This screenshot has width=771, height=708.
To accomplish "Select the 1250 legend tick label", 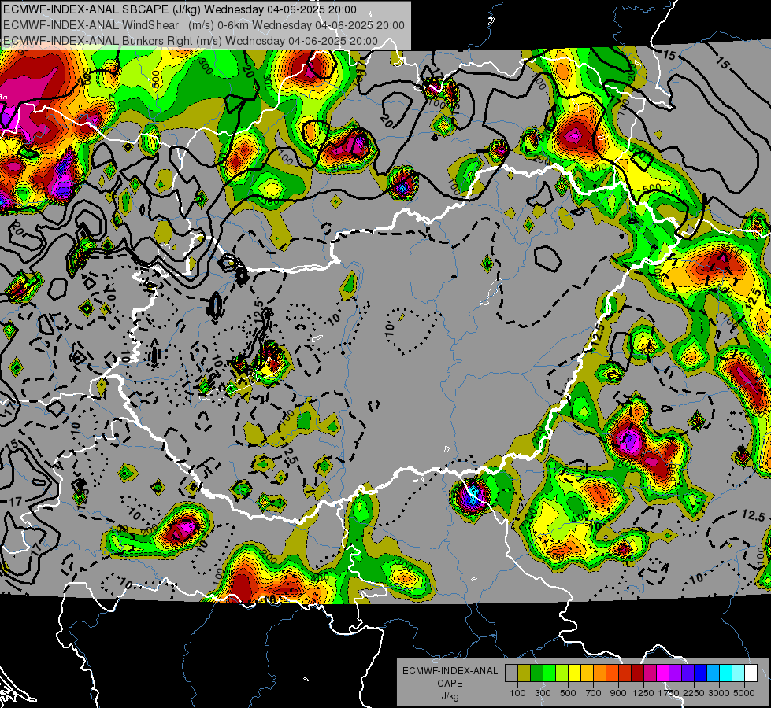I will 643,693.
